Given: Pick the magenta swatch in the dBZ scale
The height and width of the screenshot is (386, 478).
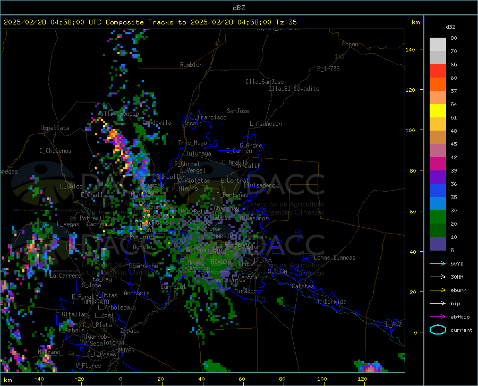Looking at the screenshot, I should point(438,164).
